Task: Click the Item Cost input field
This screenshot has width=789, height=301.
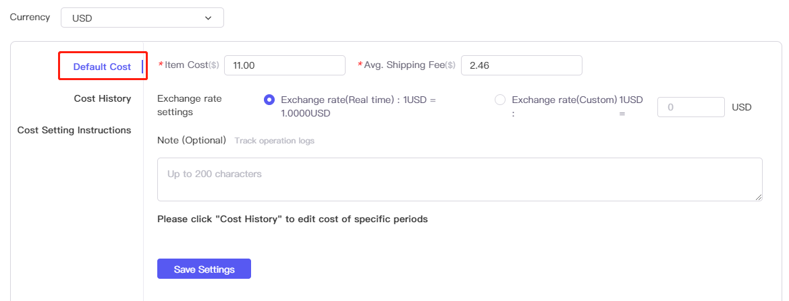Action: coord(284,65)
